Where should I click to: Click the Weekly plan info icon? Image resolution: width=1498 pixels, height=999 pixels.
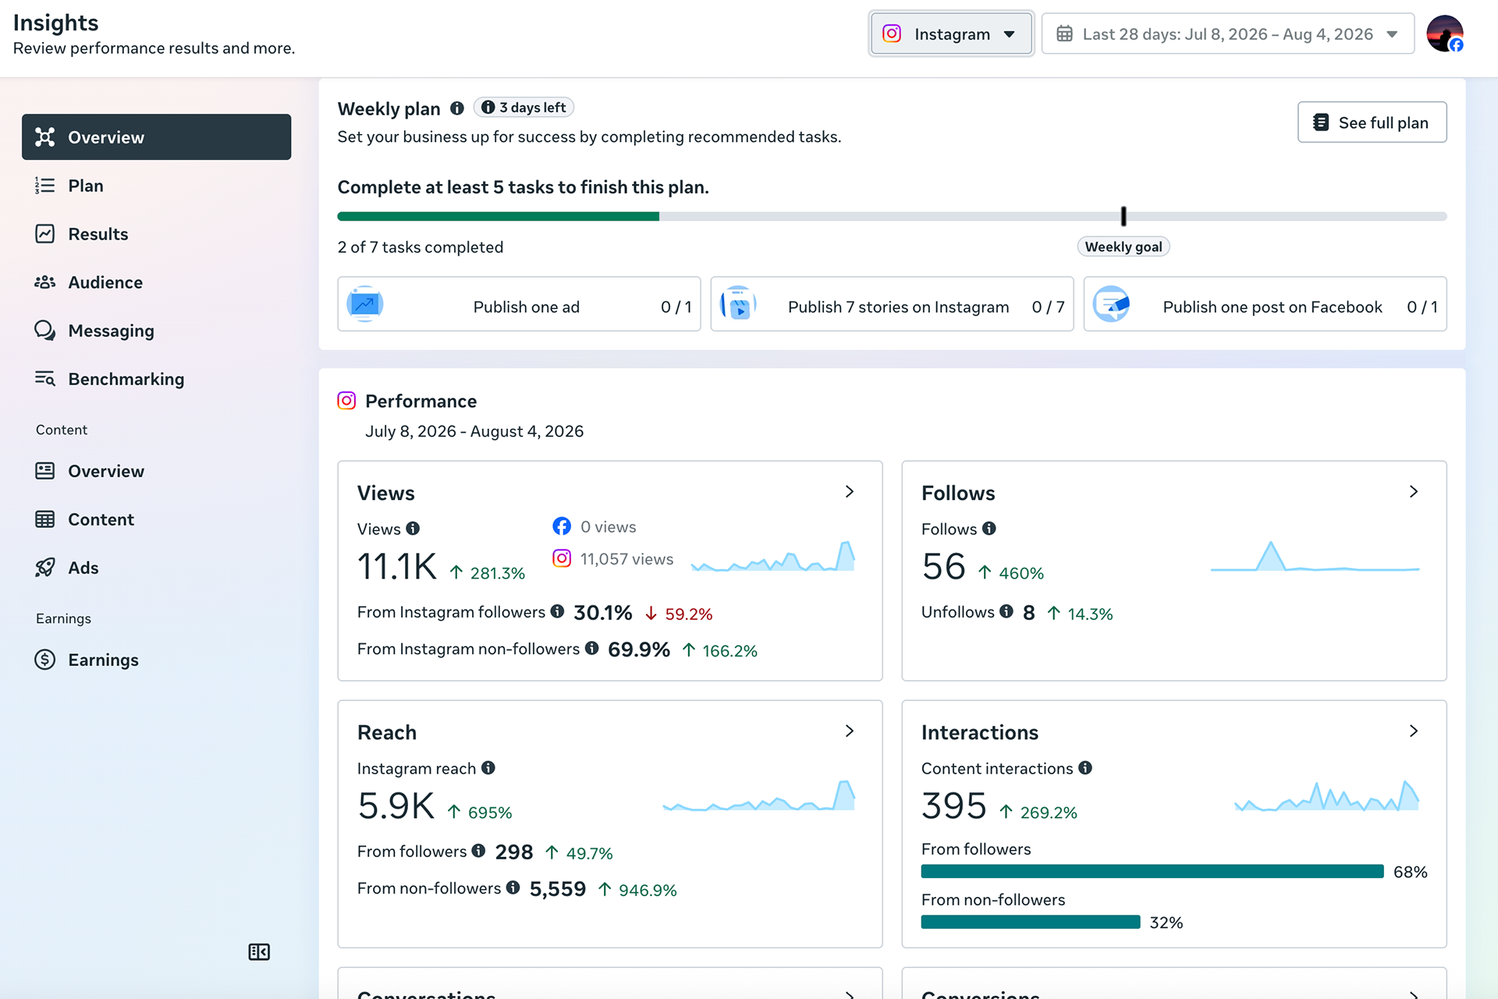(457, 108)
